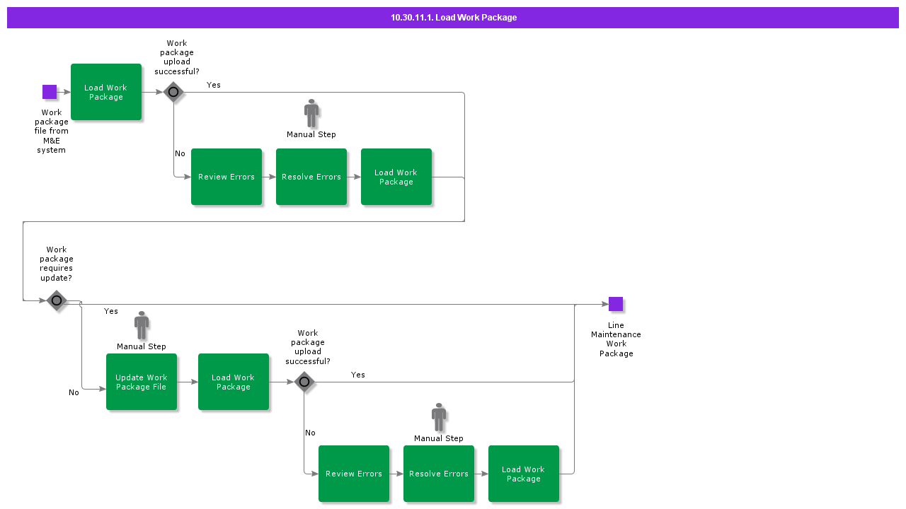Viewport: 906px width, 509px height.
Task: Click the purple start event square
Action: click(50, 92)
